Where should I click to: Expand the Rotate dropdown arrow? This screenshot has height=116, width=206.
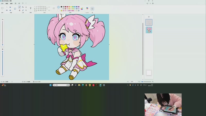12,7
